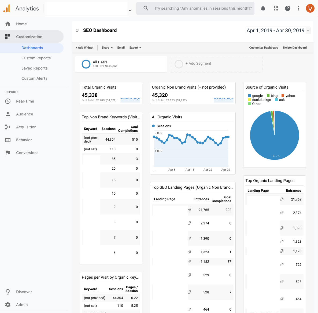
Task: Click the yahoo orange legend swatch
Action: 283,96
